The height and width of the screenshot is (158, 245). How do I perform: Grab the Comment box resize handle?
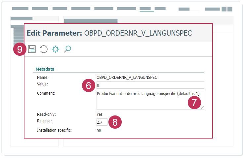(202, 108)
